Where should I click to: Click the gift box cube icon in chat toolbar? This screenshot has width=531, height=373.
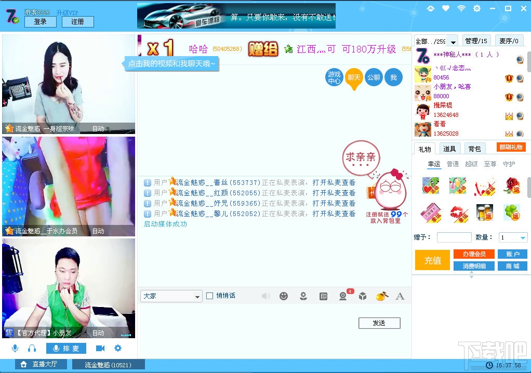click(x=362, y=296)
